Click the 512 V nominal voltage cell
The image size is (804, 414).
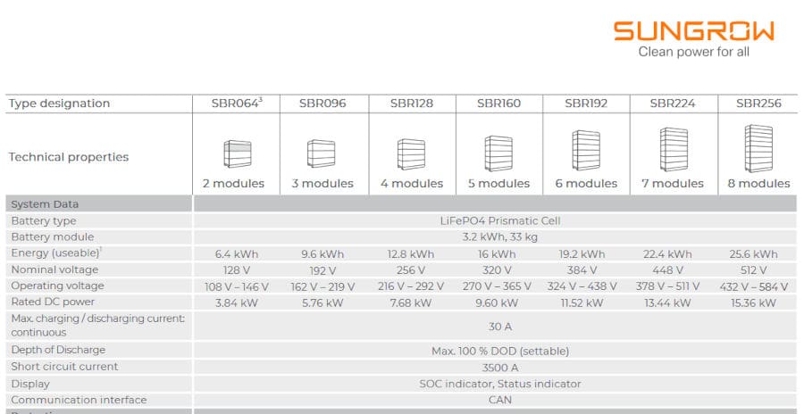click(753, 270)
